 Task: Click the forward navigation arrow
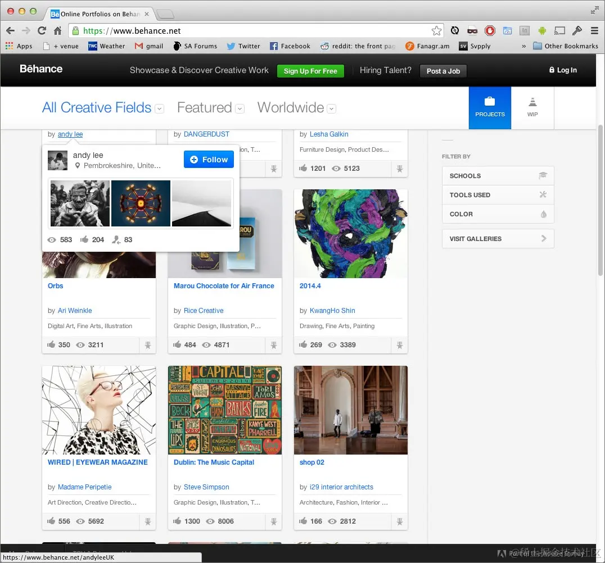click(x=26, y=30)
